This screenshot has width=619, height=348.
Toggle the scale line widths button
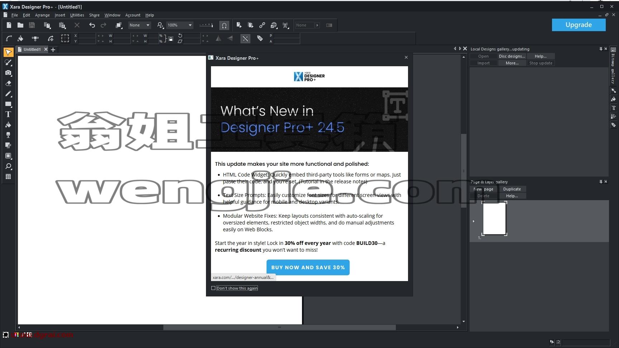pos(245,39)
